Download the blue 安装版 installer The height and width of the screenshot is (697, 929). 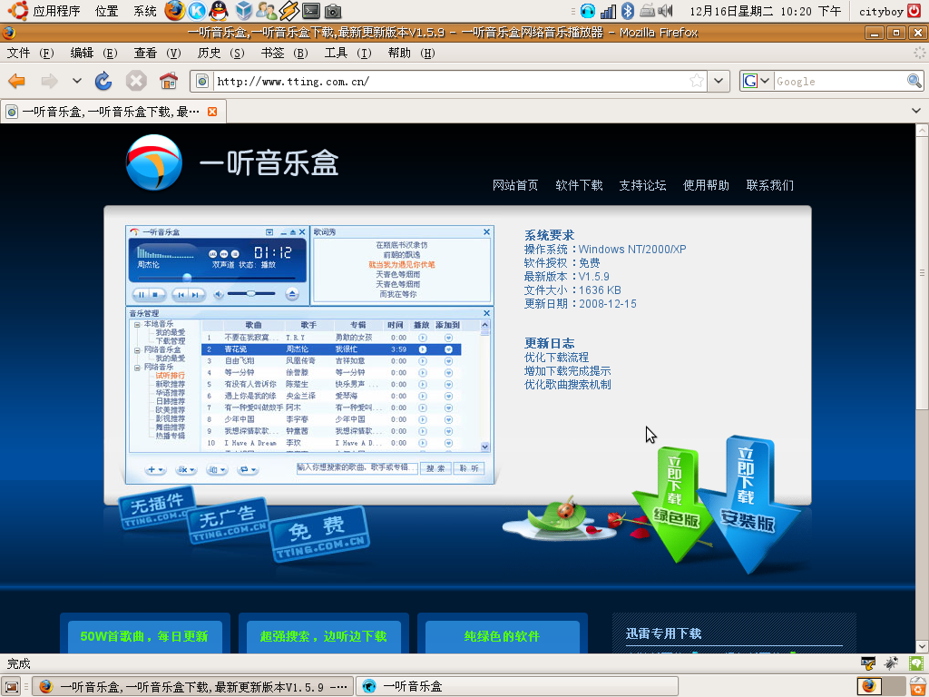(748, 504)
